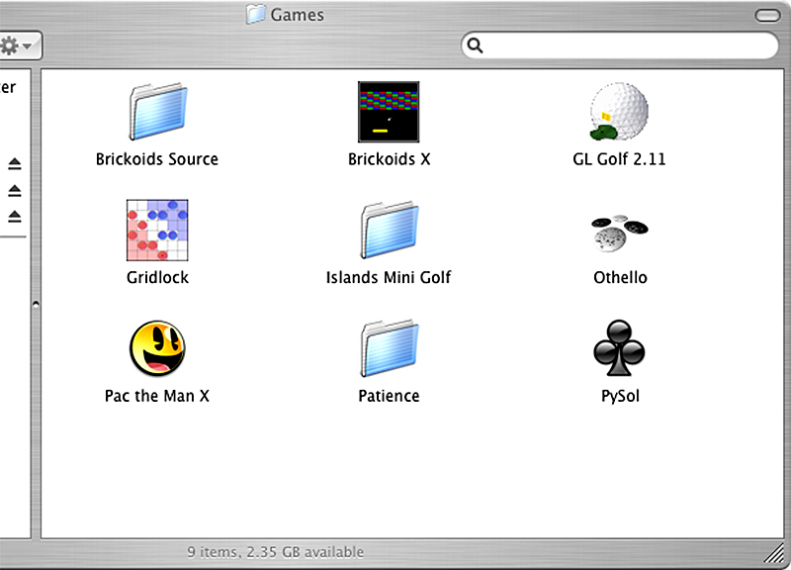
Task: Select the Brickoids Source folder icon
Action: pos(158,112)
